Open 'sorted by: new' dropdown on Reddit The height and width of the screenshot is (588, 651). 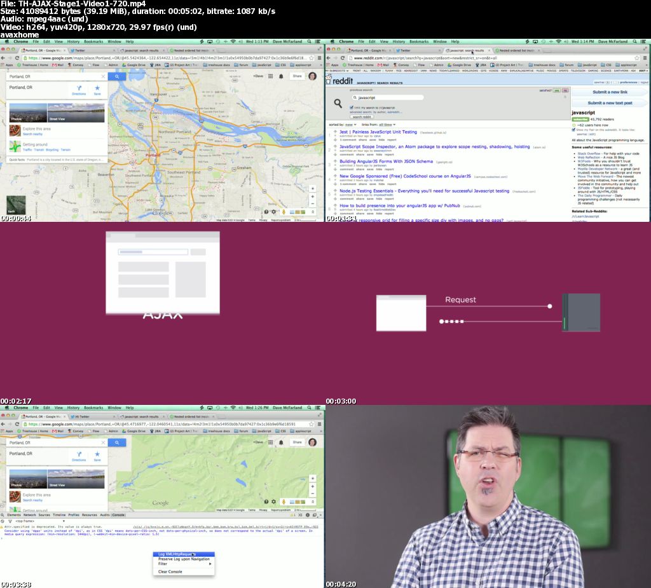click(343, 125)
